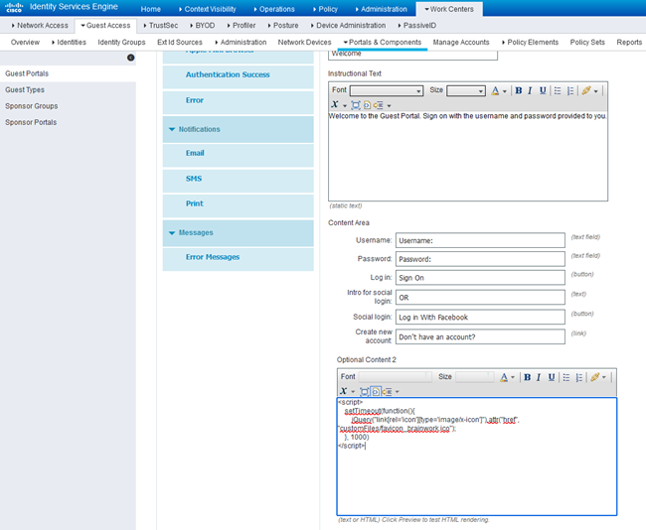Screen dimensions: 646x530
Task: Select the Work Centers tab
Action: pos(449,9)
